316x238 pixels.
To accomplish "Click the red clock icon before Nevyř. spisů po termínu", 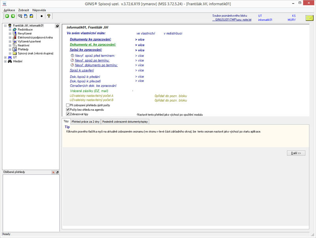I will 72,60.
